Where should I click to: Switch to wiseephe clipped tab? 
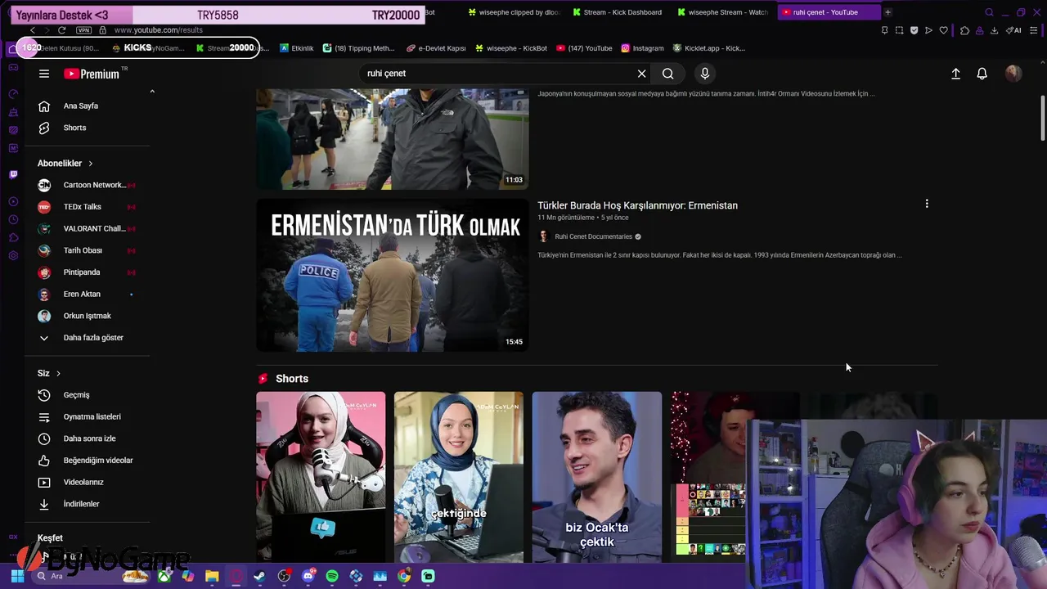point(514,12)
